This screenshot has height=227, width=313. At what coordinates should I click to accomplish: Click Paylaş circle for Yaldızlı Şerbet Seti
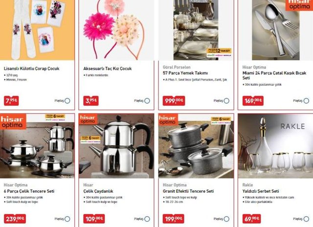[306, 219]
